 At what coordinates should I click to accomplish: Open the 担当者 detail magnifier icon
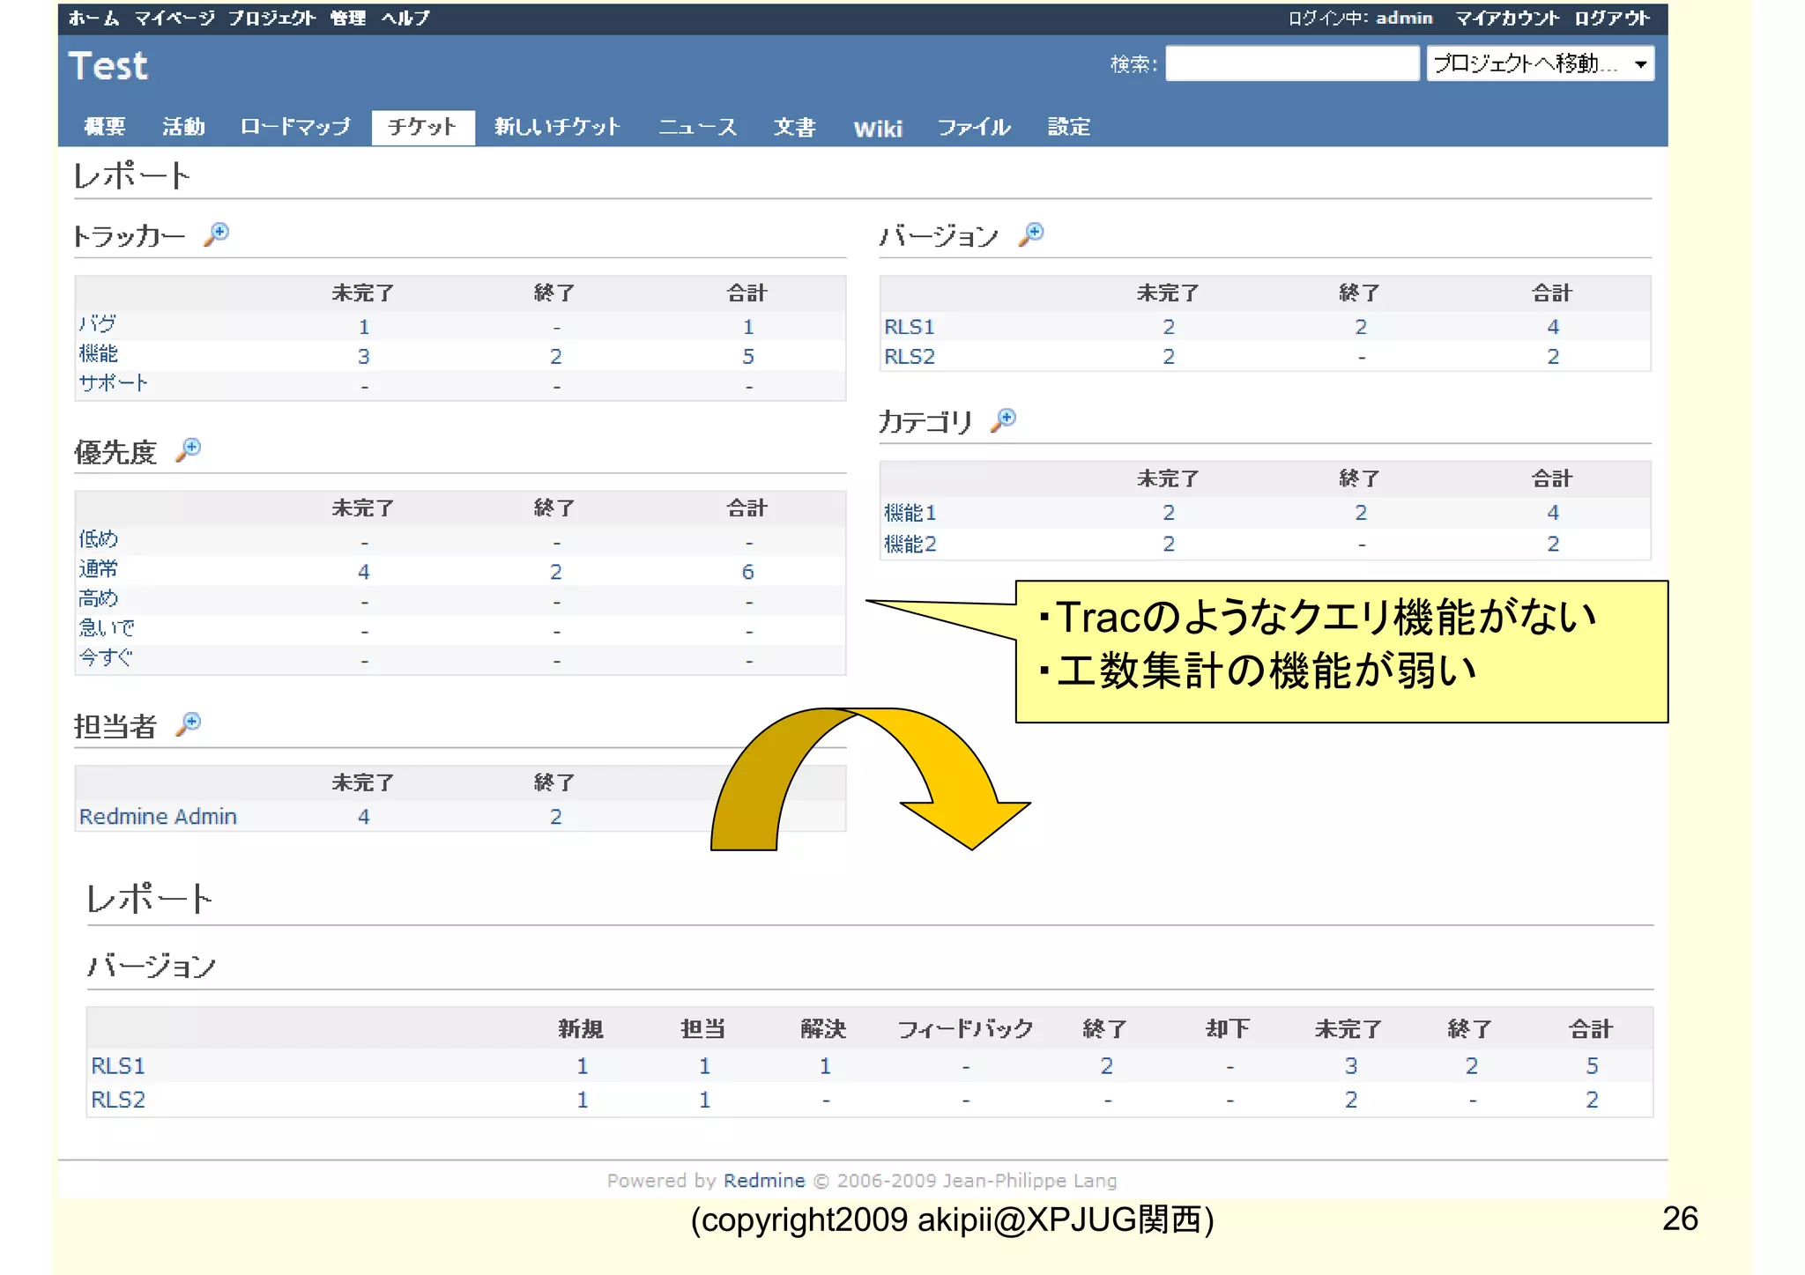coord(189,724)
